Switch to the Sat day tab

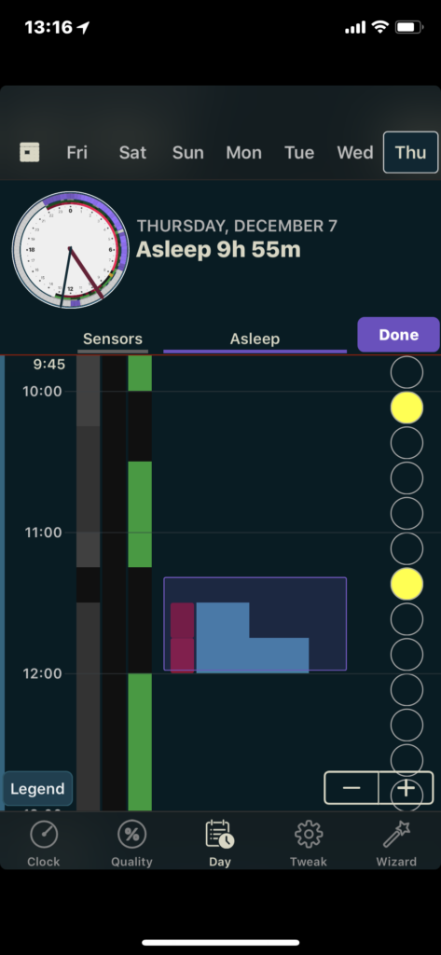tap(132, 152)
